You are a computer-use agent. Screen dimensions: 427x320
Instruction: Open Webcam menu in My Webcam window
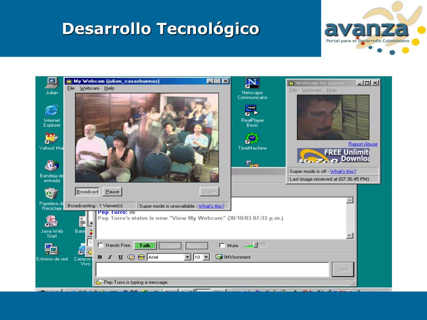(x=89, y=88)
